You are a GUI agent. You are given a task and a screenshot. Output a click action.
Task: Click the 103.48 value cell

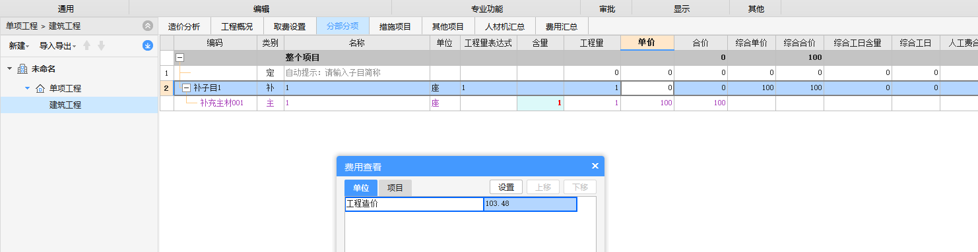pyautogui.click(x=531, y=204)
